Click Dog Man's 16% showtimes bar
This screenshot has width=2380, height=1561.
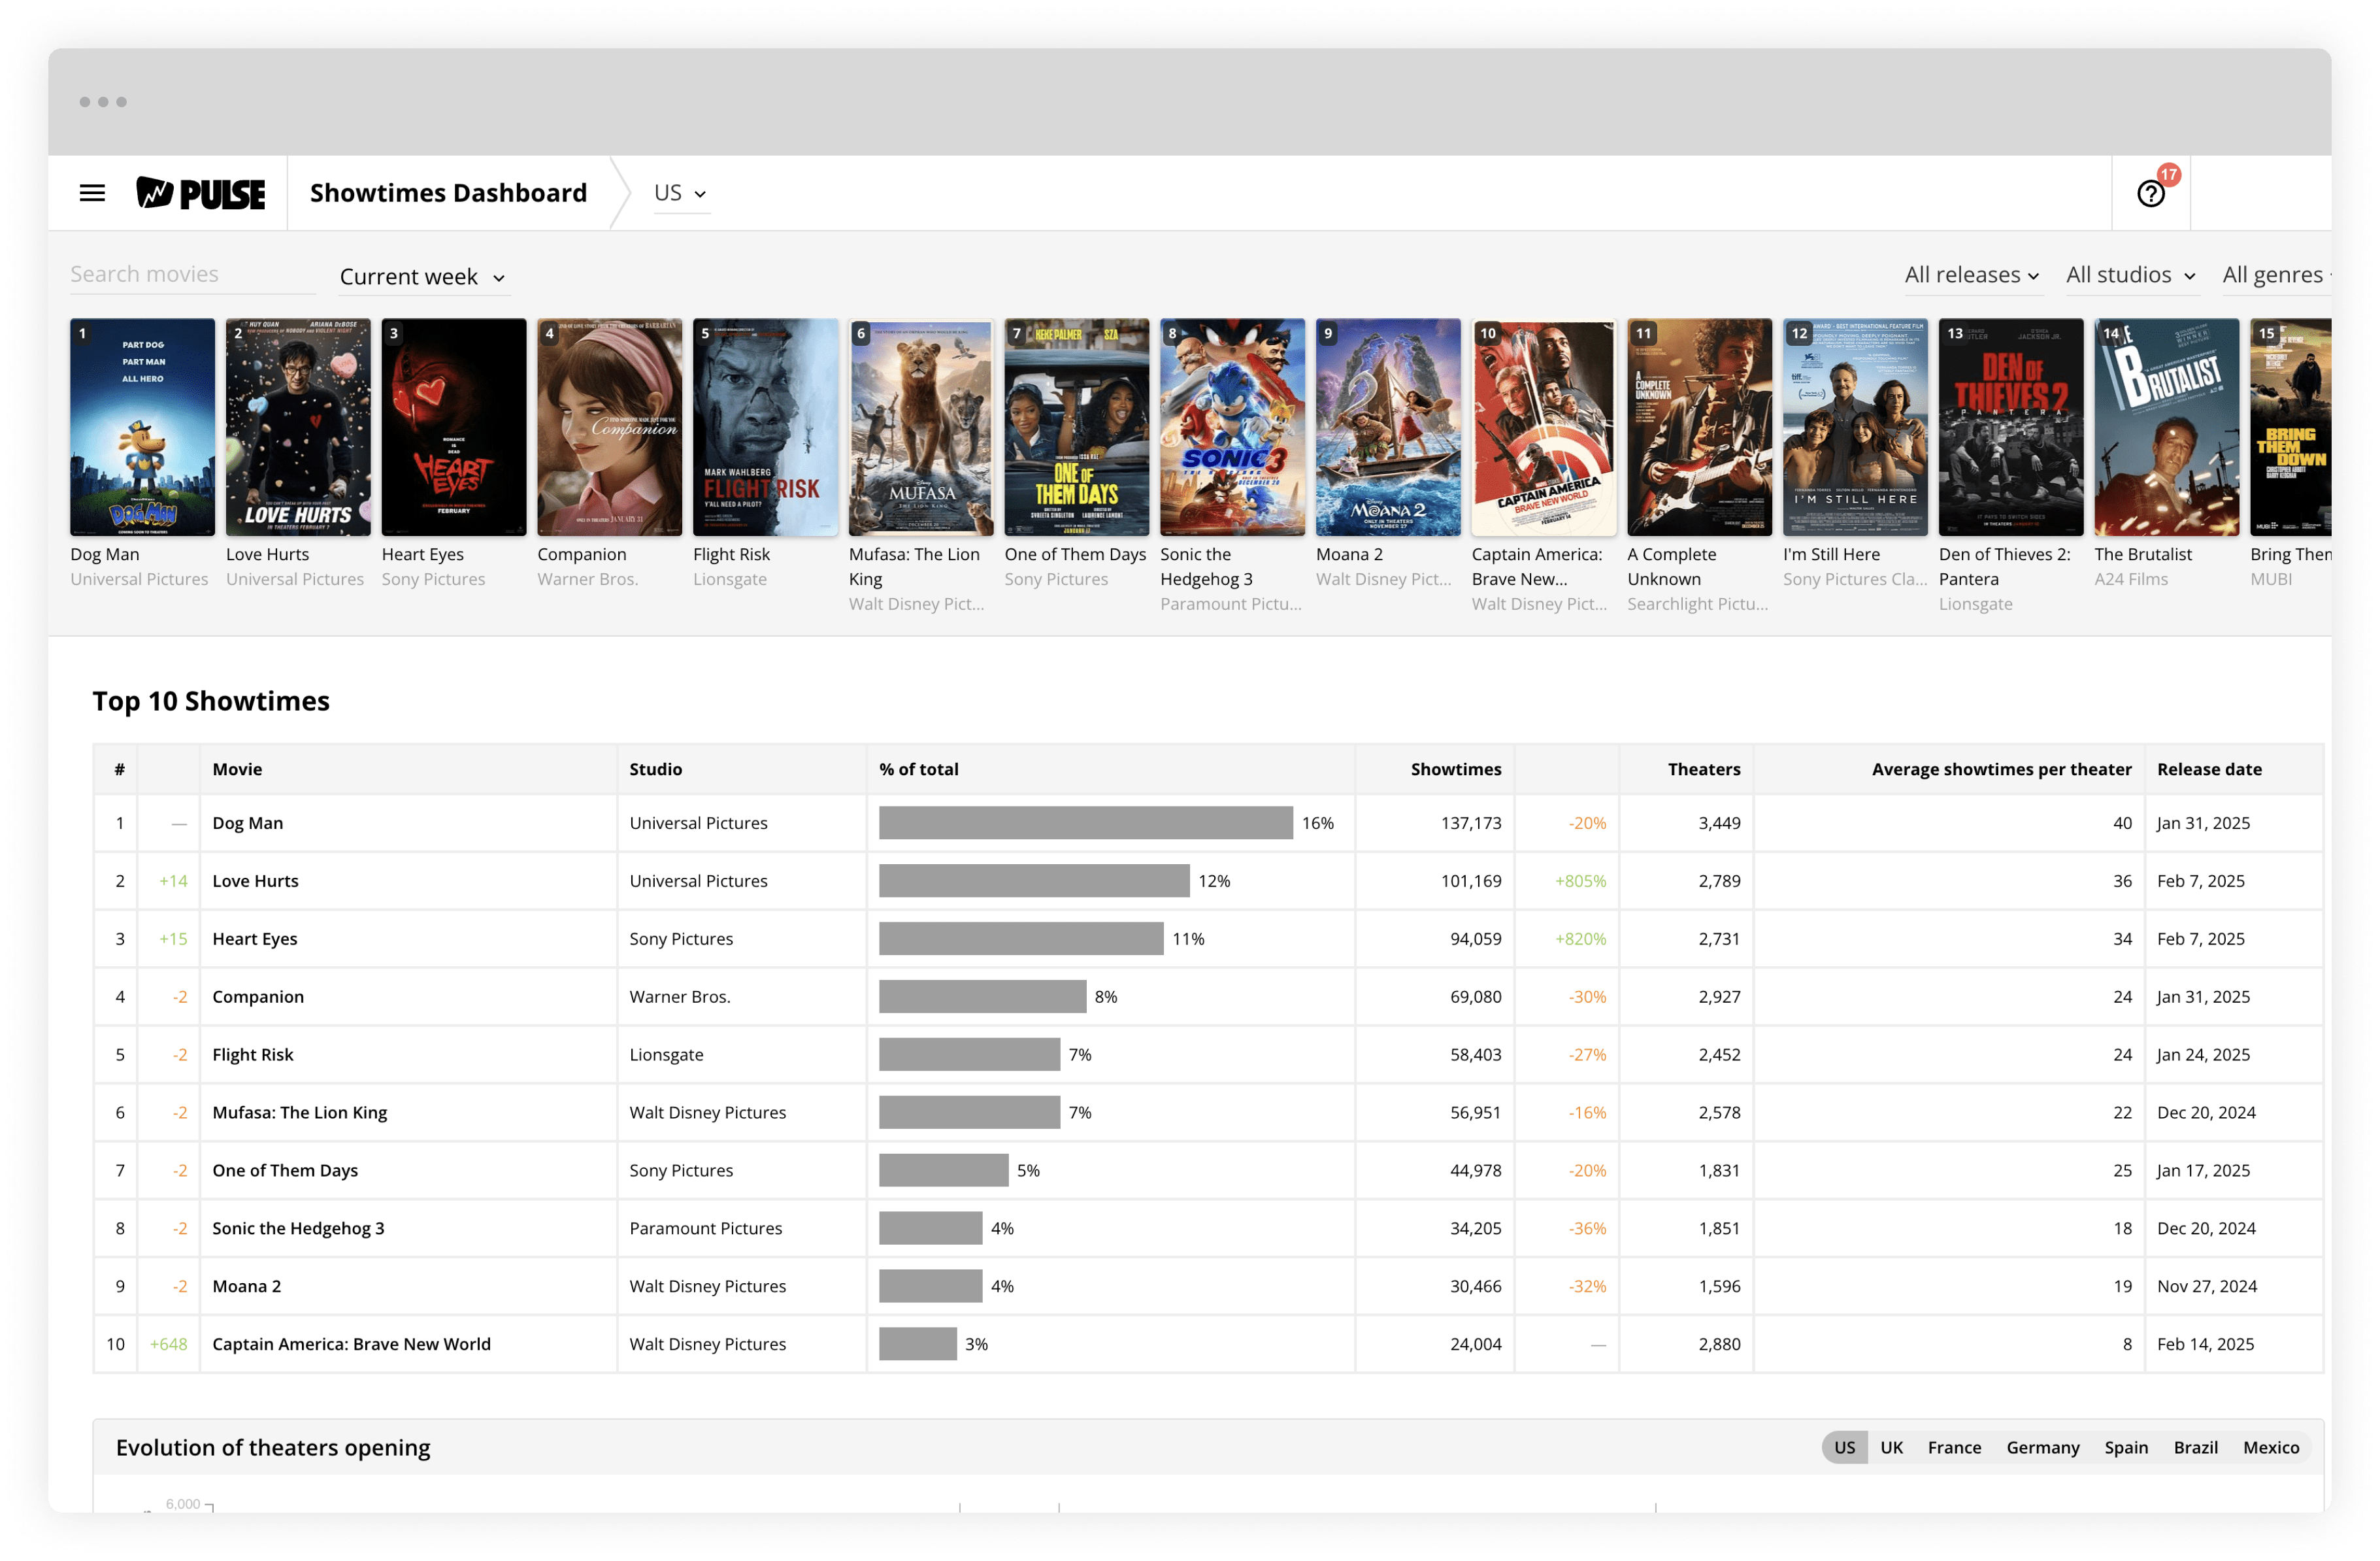click(x=1085, y=823)
